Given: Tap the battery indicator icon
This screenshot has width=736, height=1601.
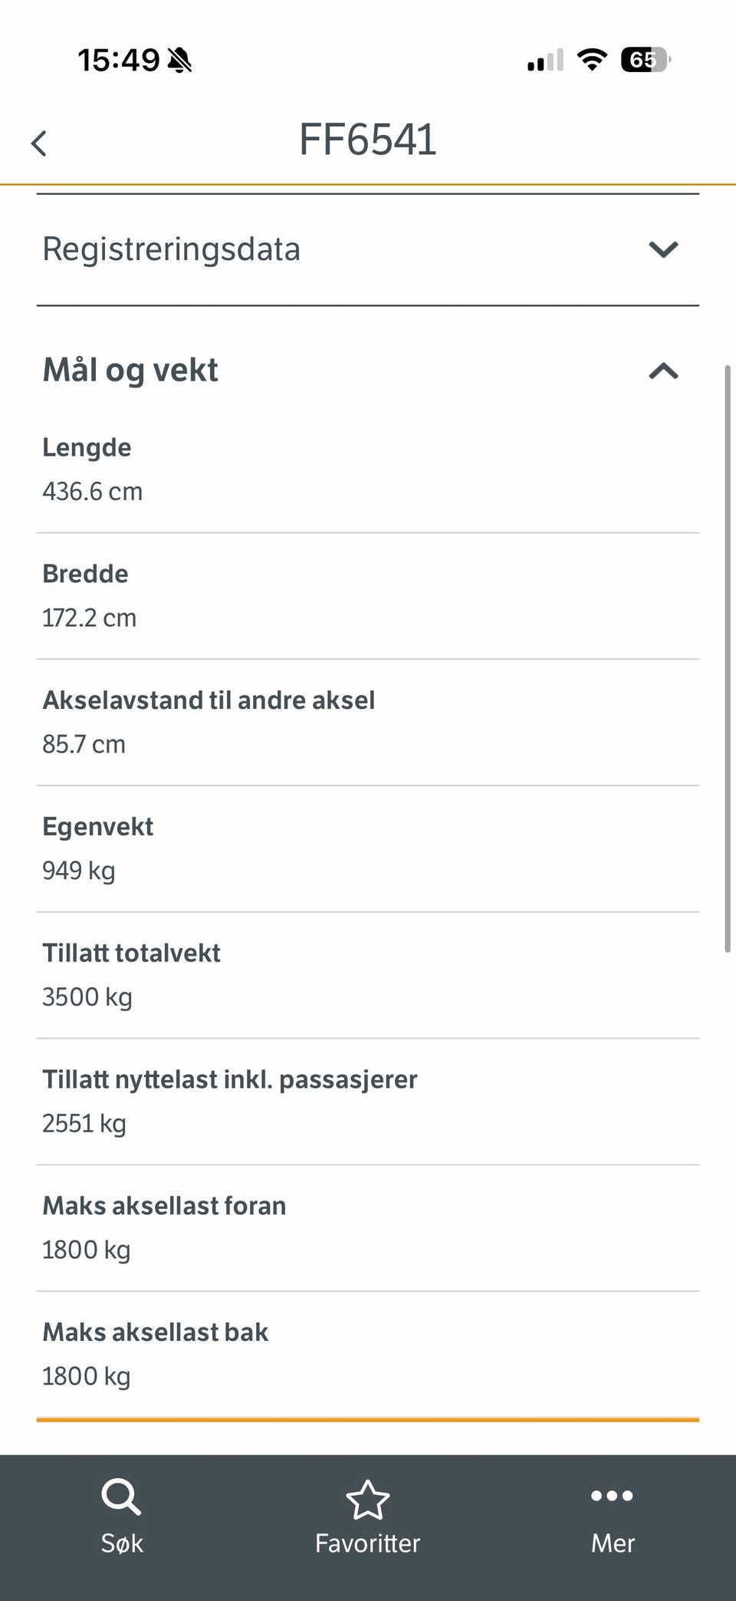Looking at the screenshot, I should [x=645, y=59].
